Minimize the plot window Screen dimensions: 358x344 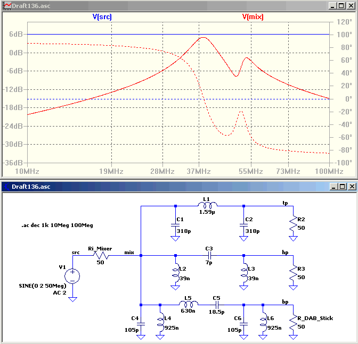coord(332,6)
